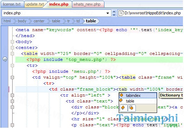Image resolution: width=184 pixels, height=128 pixels.
Task: Select the first table breadcrumb after center
Action: point(56,21)
